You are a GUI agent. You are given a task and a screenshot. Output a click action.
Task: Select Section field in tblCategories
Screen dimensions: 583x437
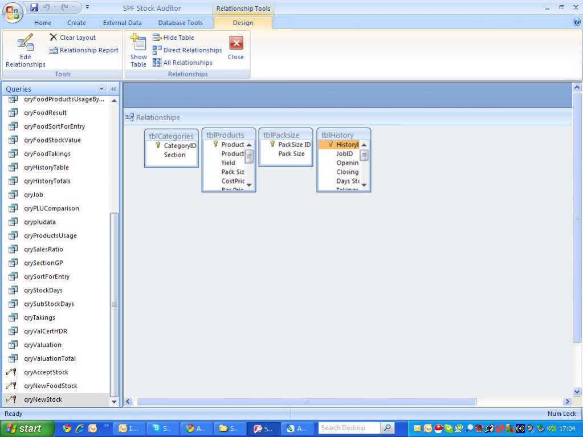tap(174, 155)
